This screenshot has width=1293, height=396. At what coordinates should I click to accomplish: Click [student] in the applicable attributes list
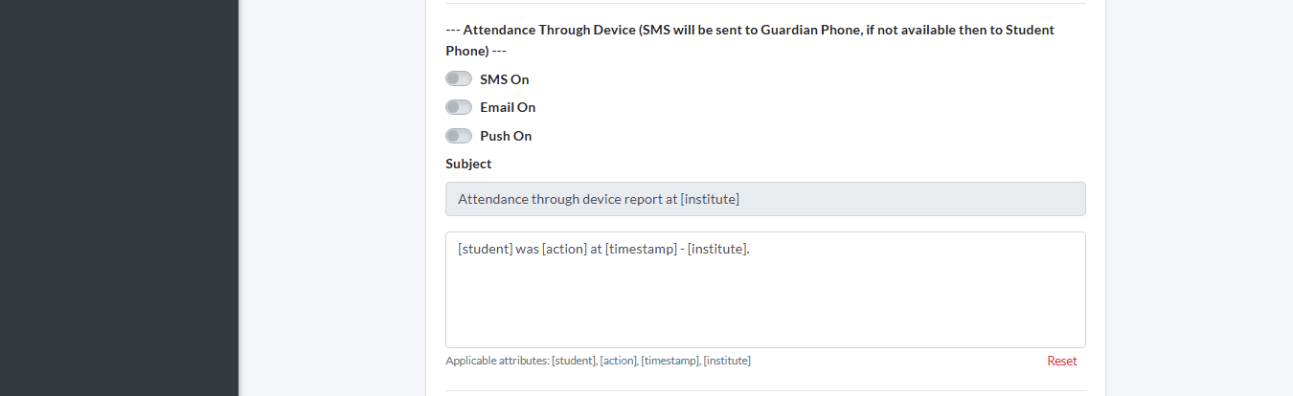point(574,361)
